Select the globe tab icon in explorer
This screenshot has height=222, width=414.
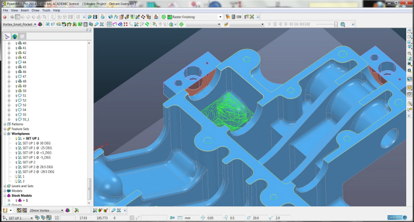click(15, 37)
